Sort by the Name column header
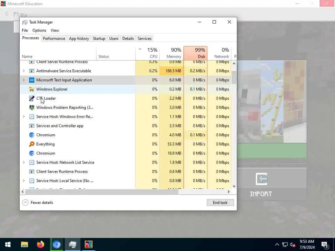The width and height of the screenshot is (335, 251). pos(58,53)
